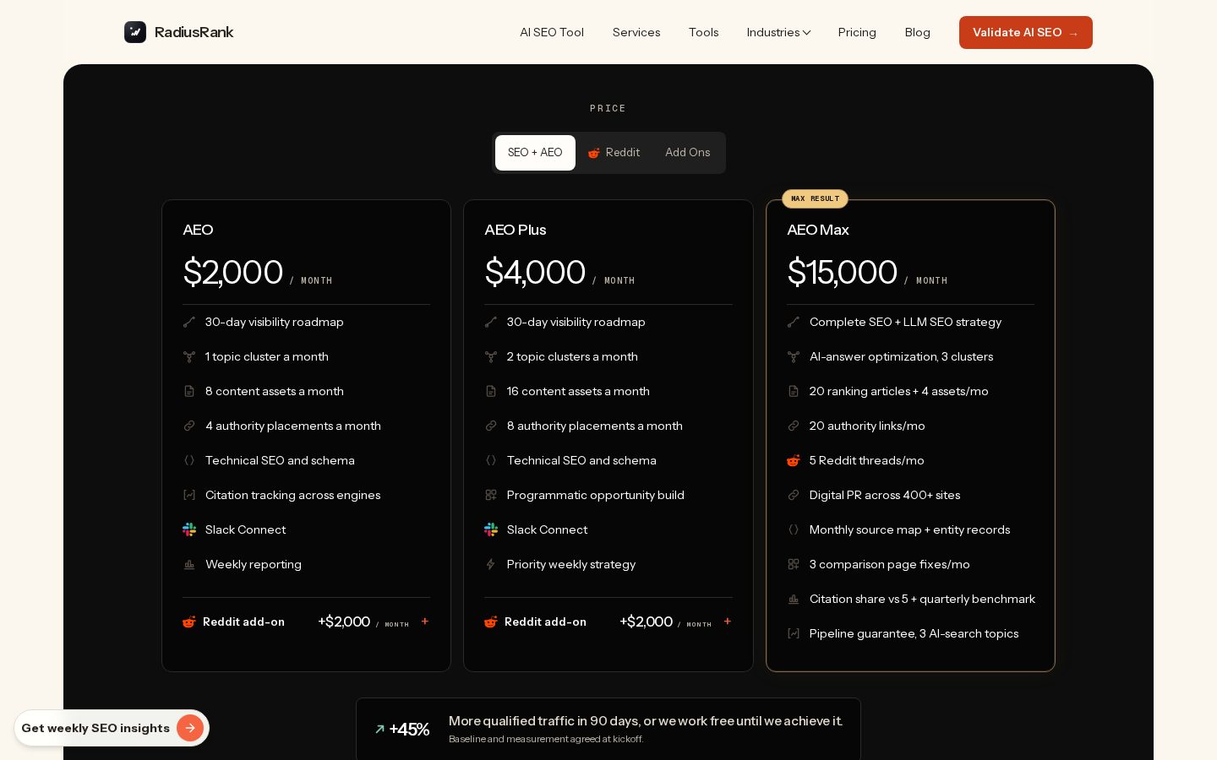1217x760 pixels.
Task: Click the grid icon beside Programmatic opportunity build
Action: [491, 495]
